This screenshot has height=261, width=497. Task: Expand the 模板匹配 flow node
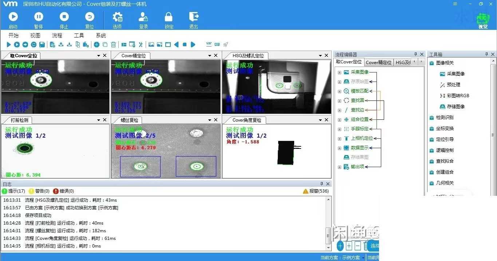point(340,91)
